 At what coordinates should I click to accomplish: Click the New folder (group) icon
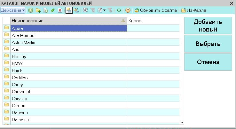pyautogui.click(x=38, y=10)
